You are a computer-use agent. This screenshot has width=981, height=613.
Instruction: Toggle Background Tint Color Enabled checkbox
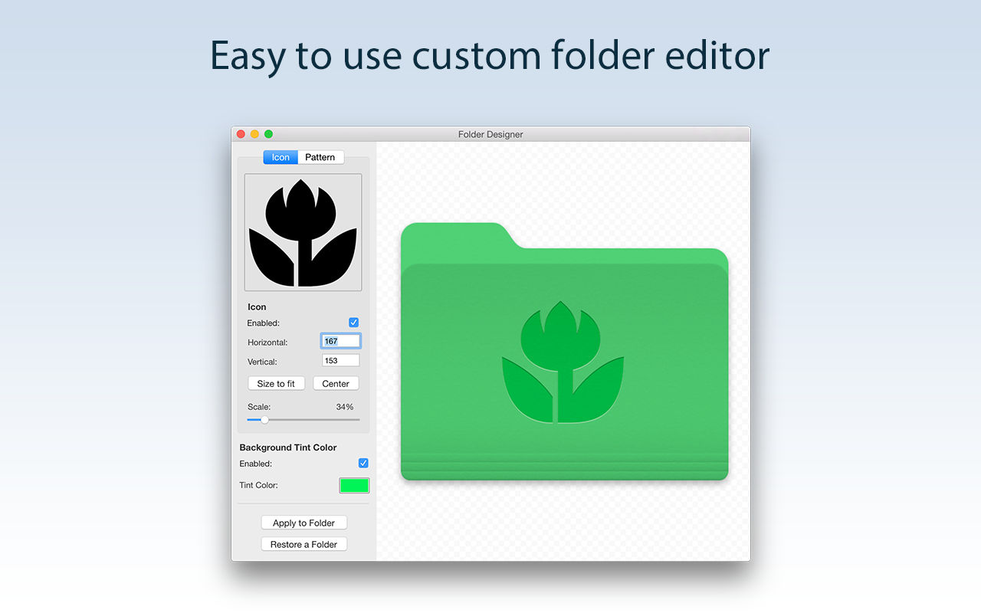pos(363,463)
